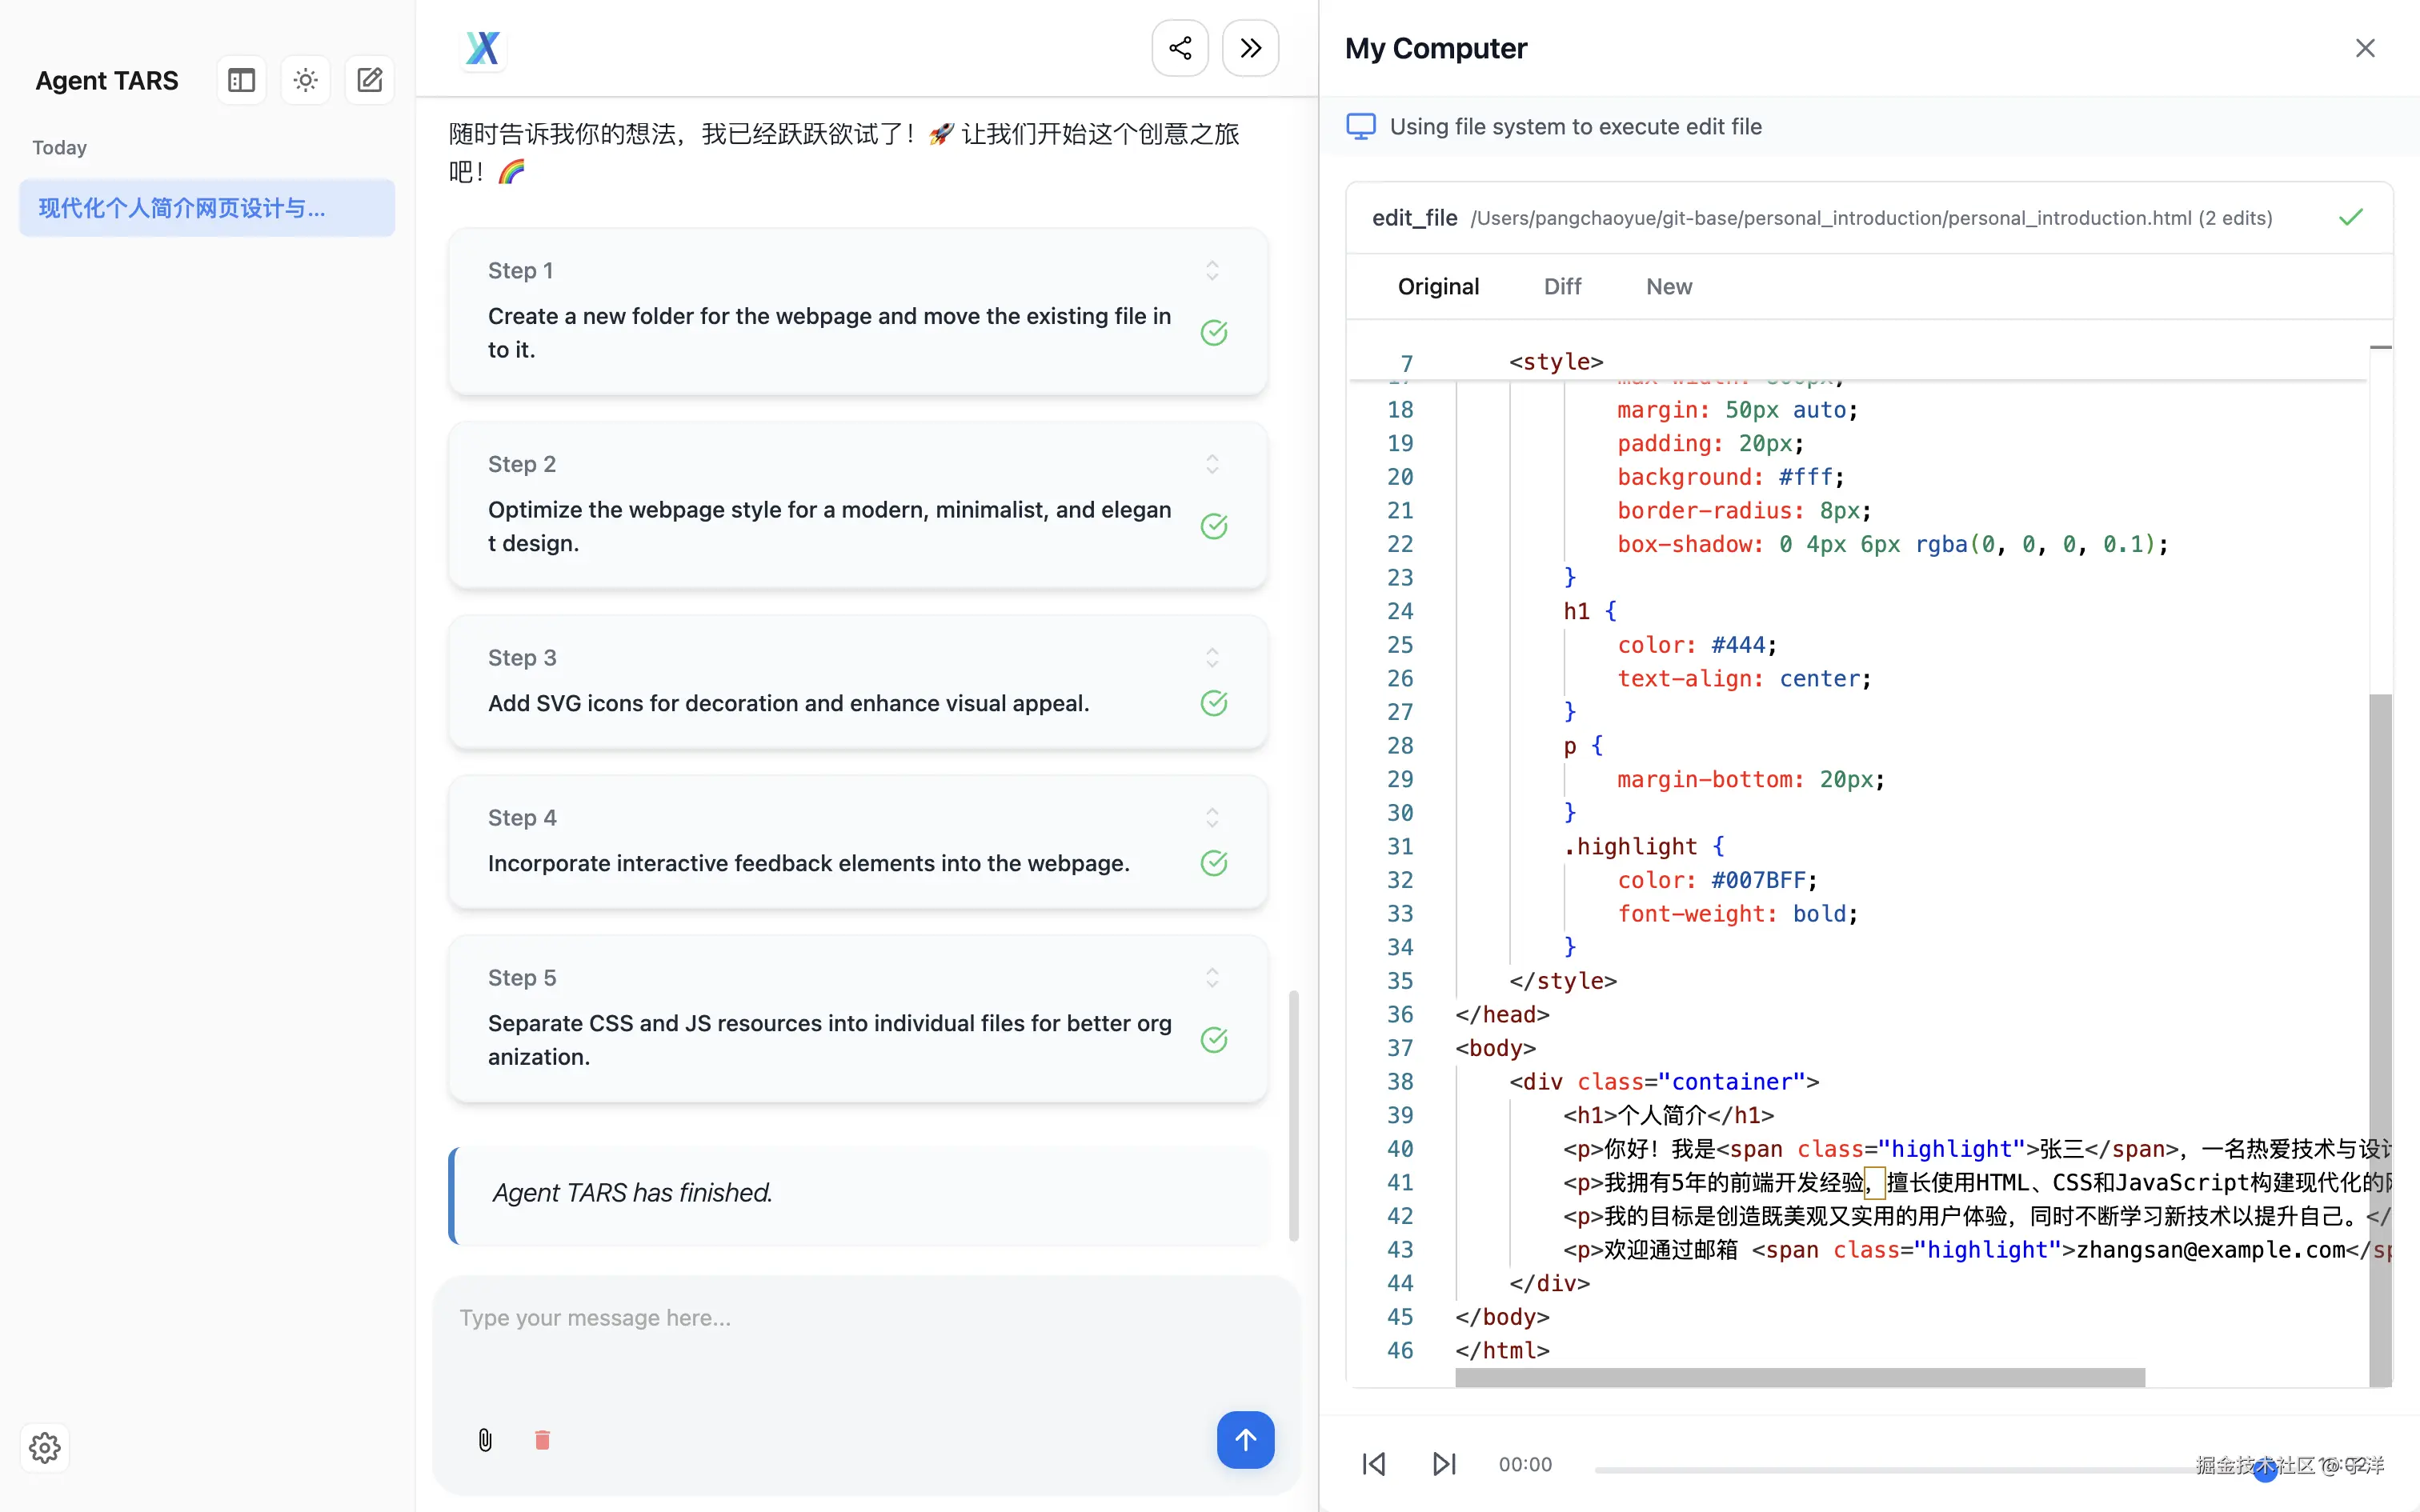Expand the Step 3 card chevron
Viewport: 2420px width, 1512px height.
pos(1212,658)
